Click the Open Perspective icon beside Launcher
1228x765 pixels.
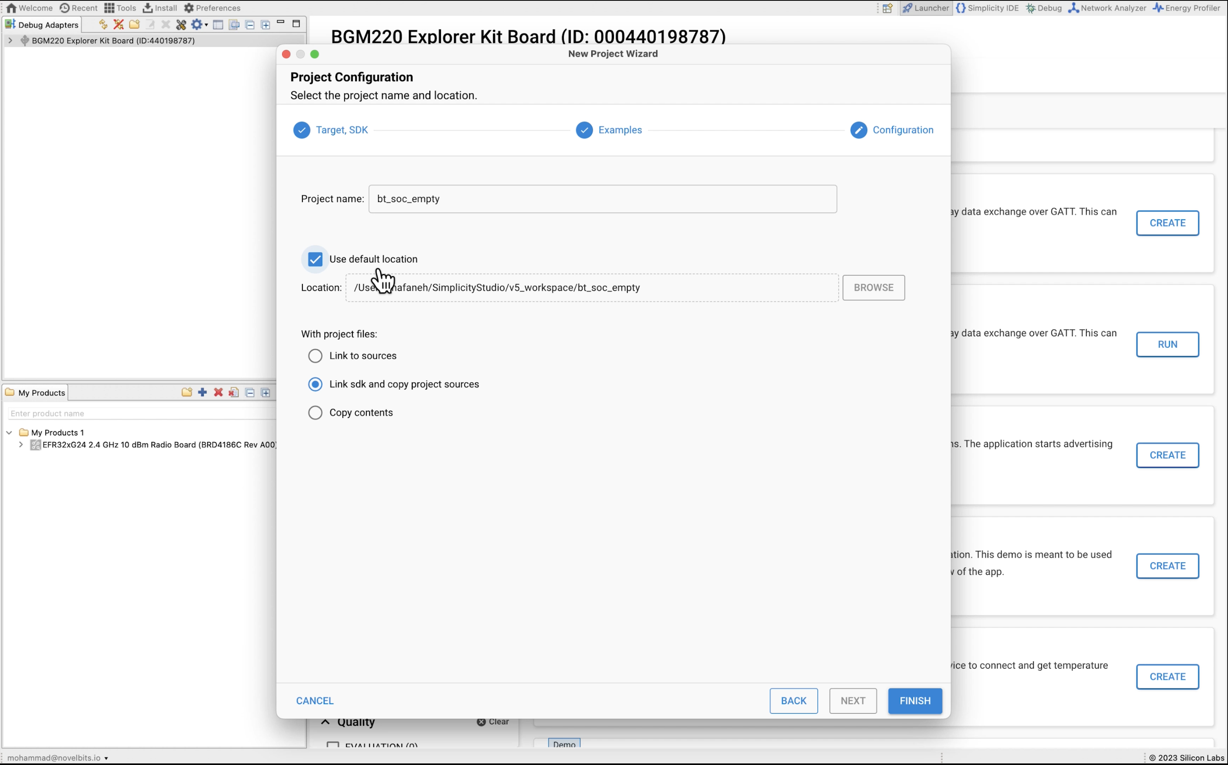[887, 8]
